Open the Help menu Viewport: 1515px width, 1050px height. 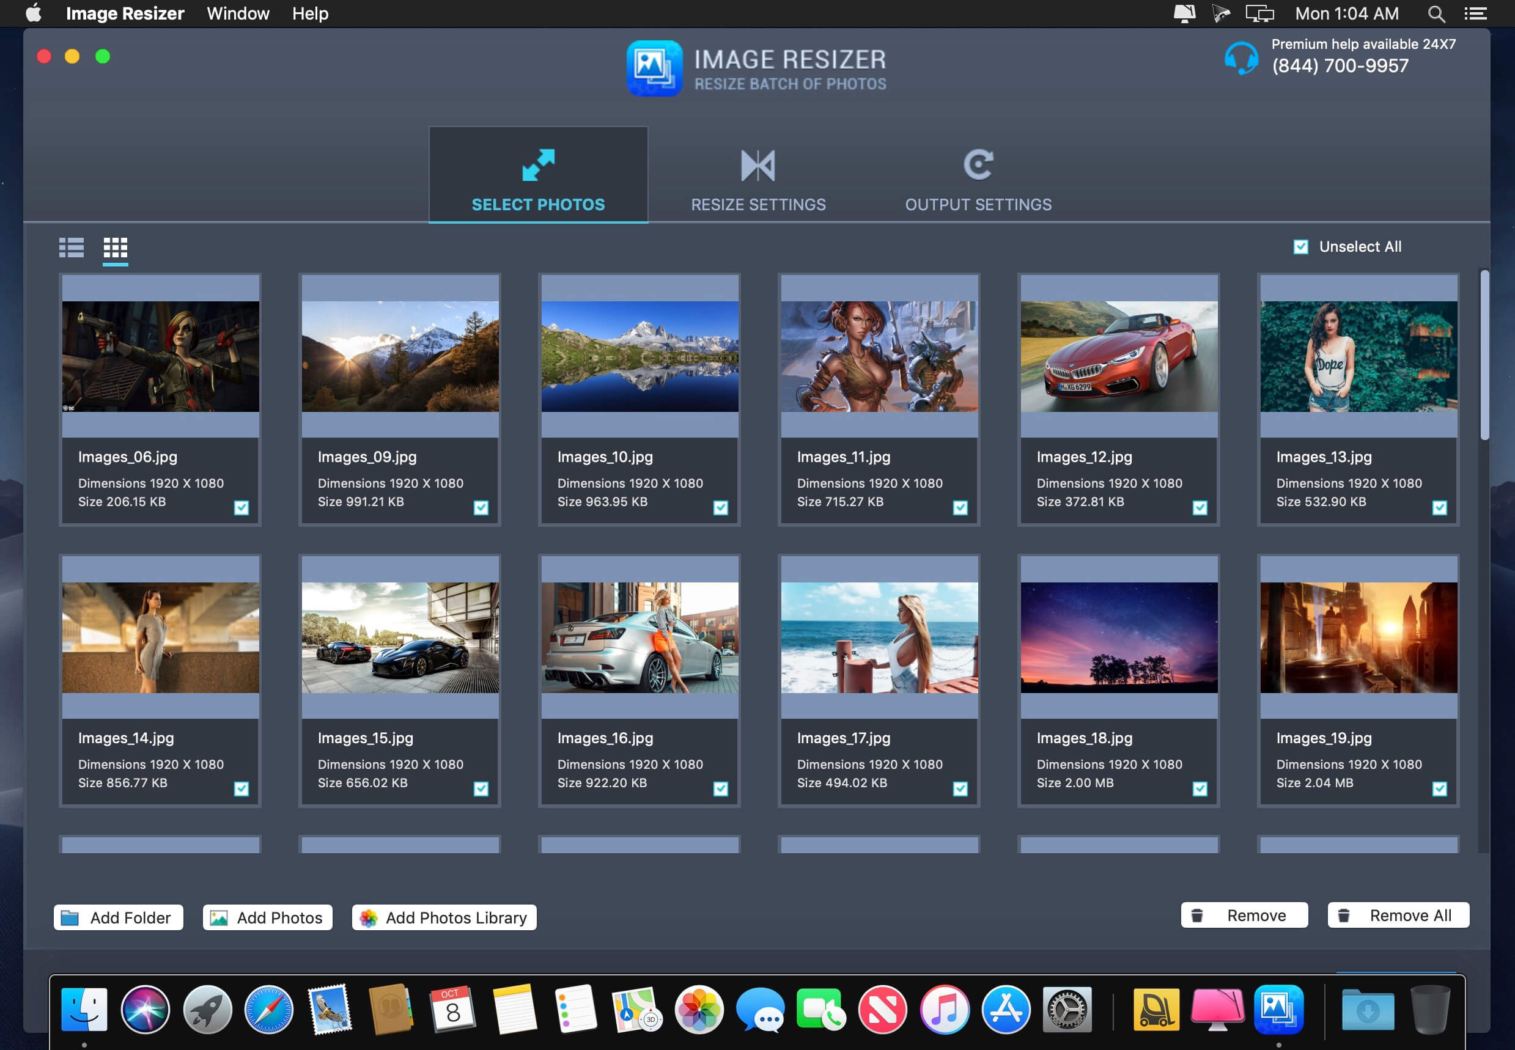310,14
